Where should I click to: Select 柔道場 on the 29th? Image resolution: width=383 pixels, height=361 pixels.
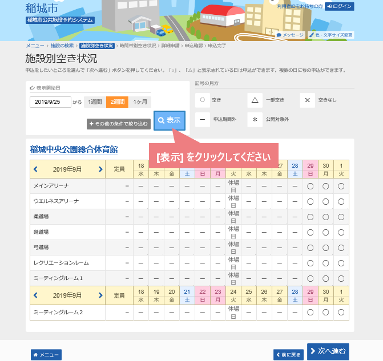click(x=310, y=217)
